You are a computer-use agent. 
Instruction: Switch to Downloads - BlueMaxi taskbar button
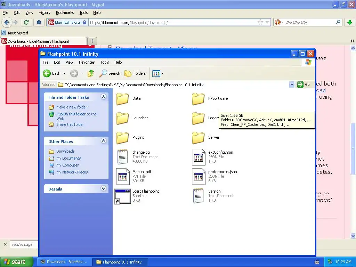point(65,262)
